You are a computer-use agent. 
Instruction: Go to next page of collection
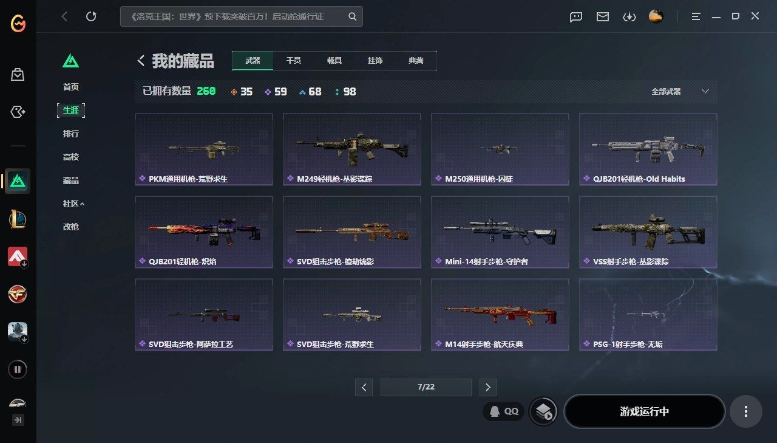pyautogui.click(x=488, y=387)
